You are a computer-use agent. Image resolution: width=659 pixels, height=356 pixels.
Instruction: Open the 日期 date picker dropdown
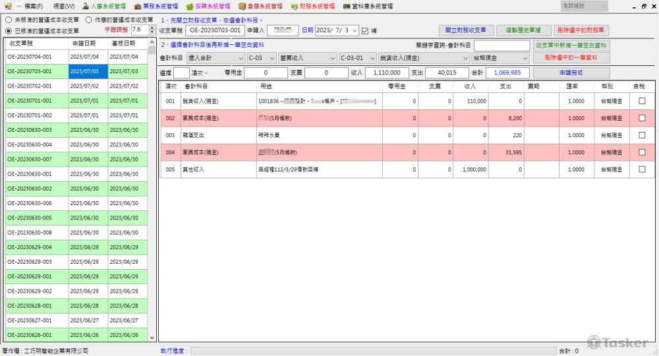[x=355, y=30]
